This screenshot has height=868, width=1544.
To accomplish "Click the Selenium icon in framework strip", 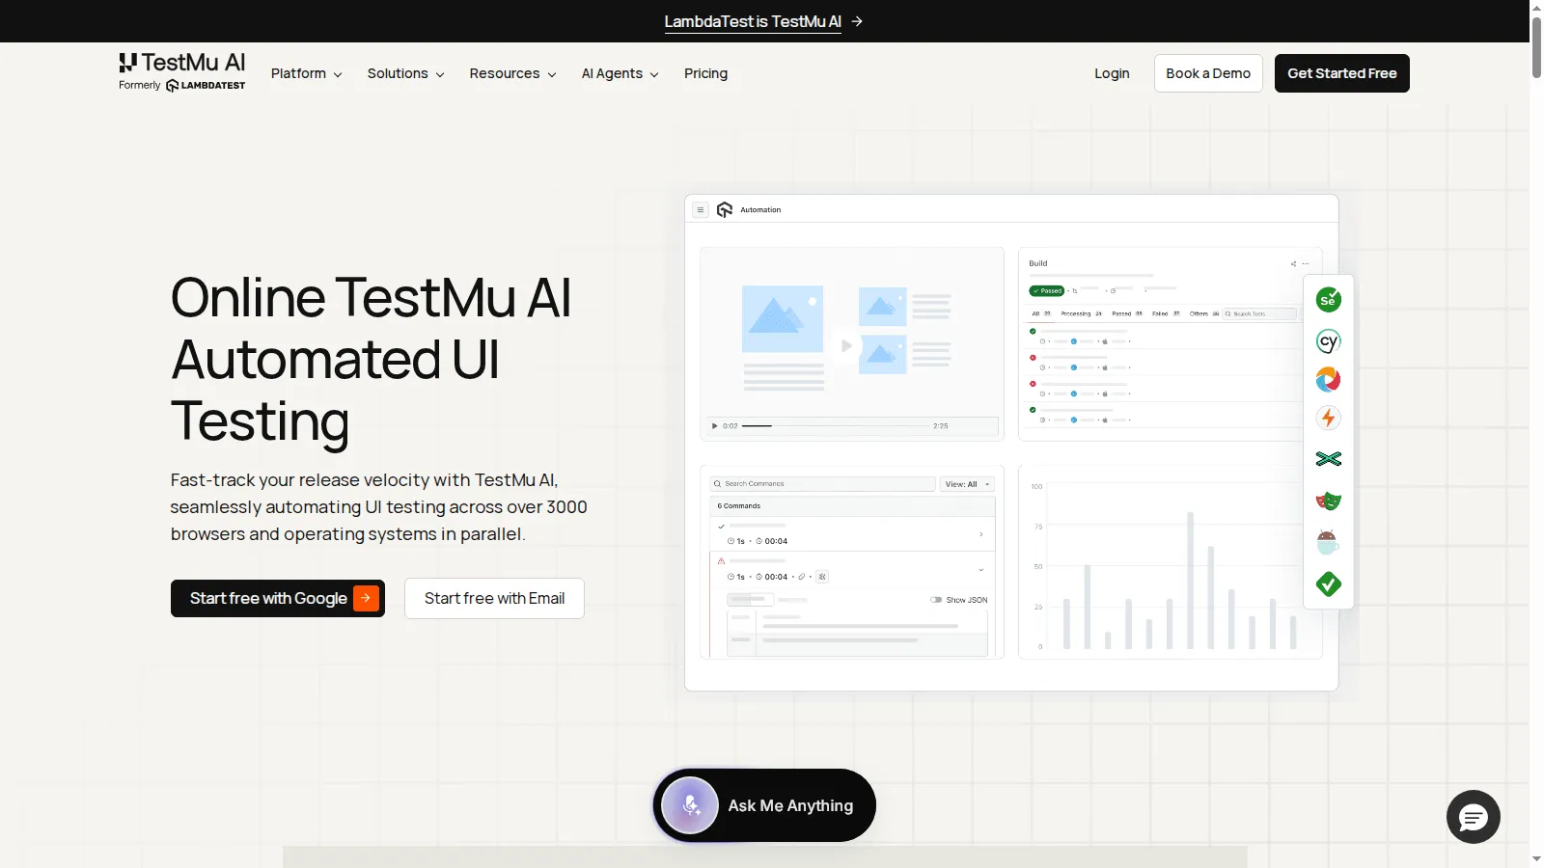I will pos(1329,300).
